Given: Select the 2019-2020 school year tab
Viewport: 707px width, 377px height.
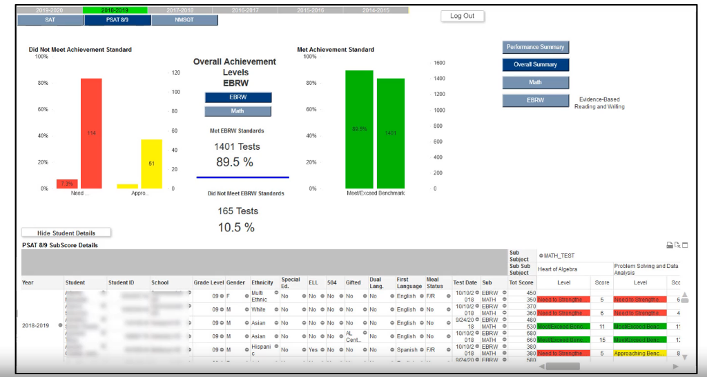Looking at the screenshot, I should [50, 10].
